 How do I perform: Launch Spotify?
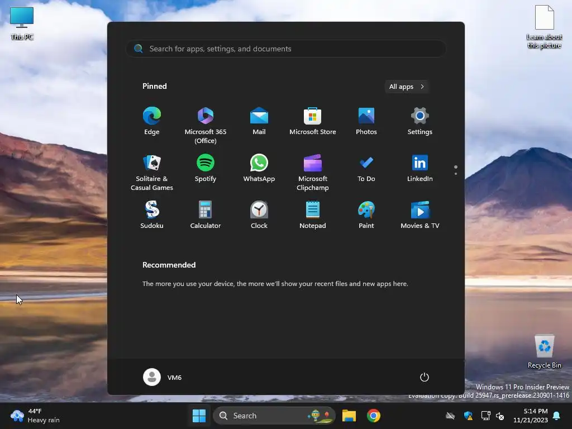click(206, 168)
